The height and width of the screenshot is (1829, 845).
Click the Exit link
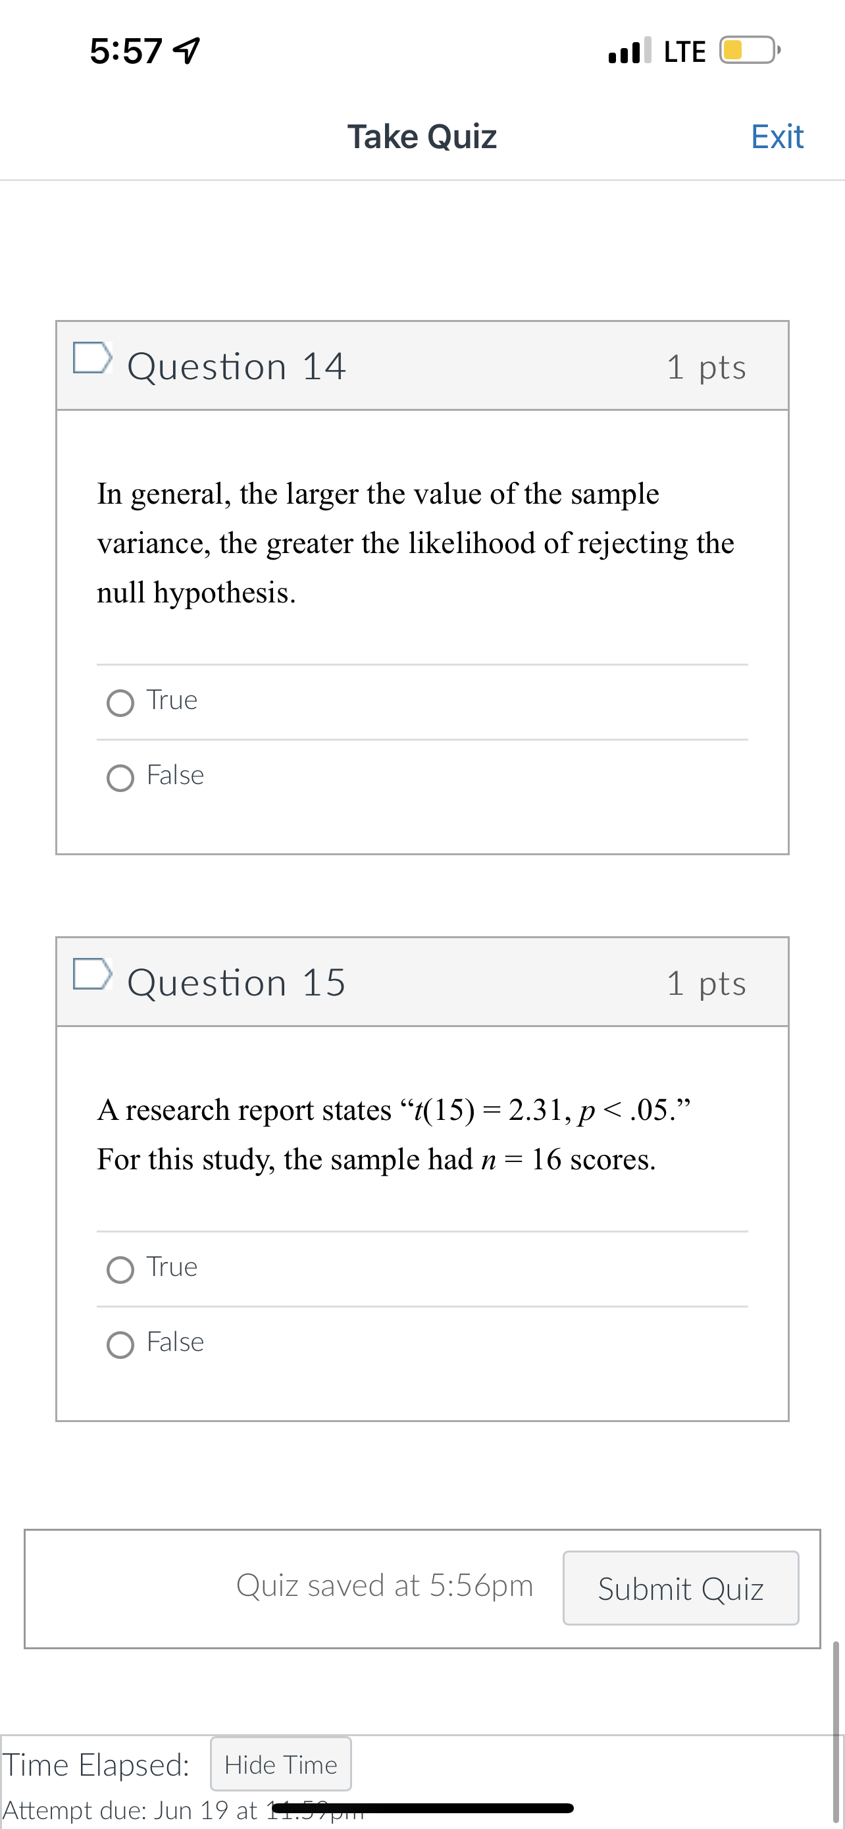pos(777,136)
